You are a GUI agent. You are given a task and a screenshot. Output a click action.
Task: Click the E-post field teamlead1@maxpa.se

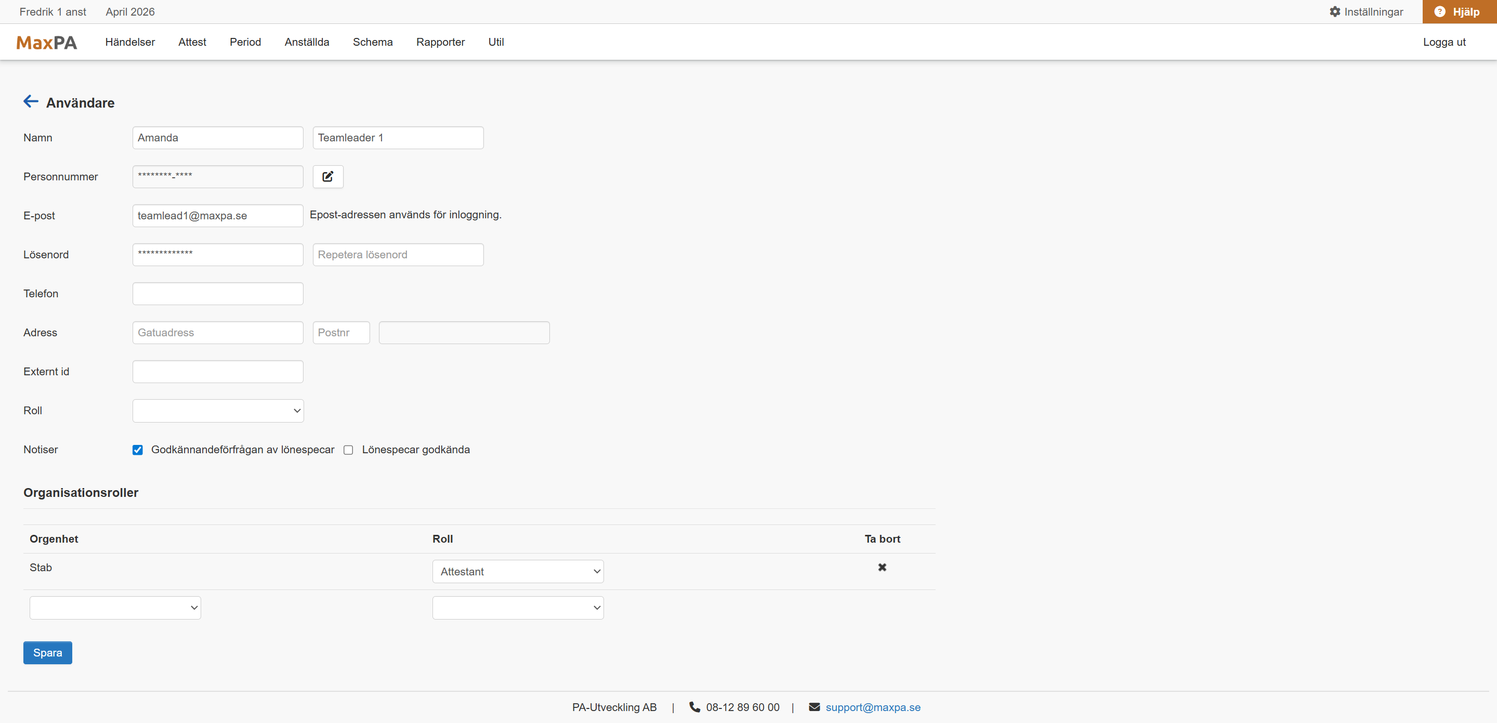point(218,216)
